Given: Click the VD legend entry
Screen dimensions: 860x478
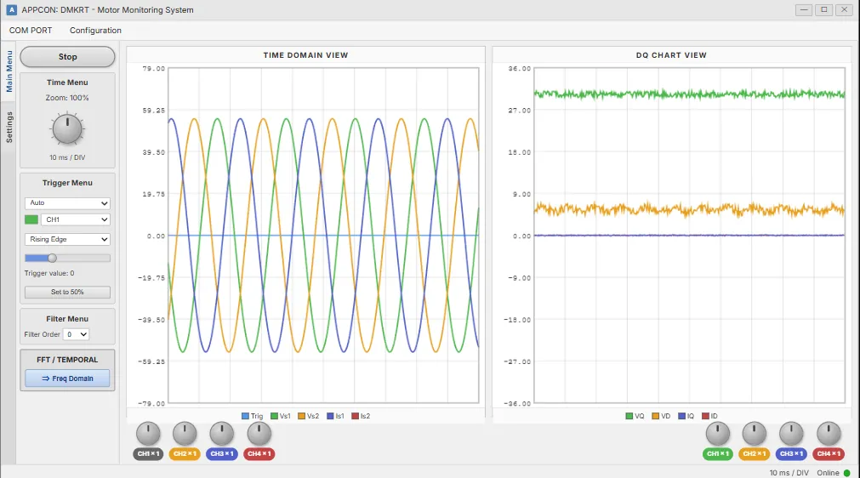Looking at the screenshot, I should 662,416.
